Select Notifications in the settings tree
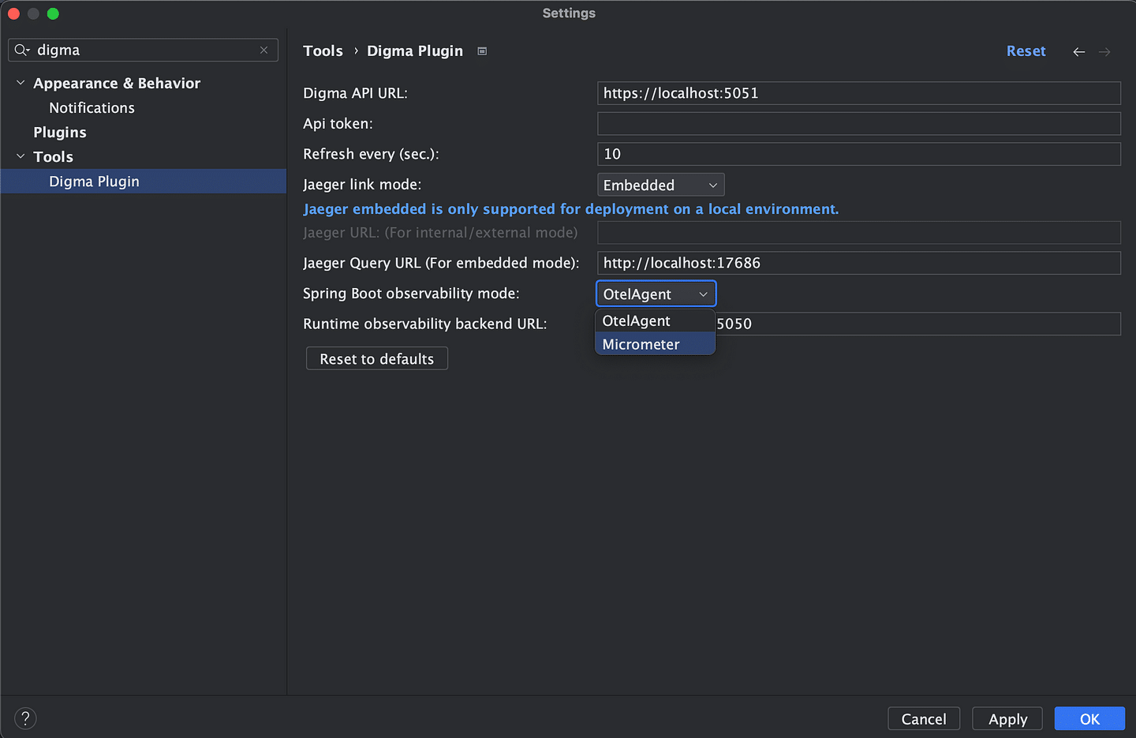Image resolution: width=1136 pixels, height=738 pixels. pos(92,108)
